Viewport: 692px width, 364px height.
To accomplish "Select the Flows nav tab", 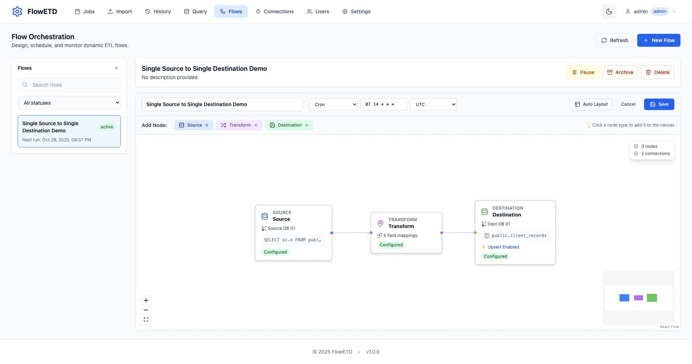I will coord(231,12).
